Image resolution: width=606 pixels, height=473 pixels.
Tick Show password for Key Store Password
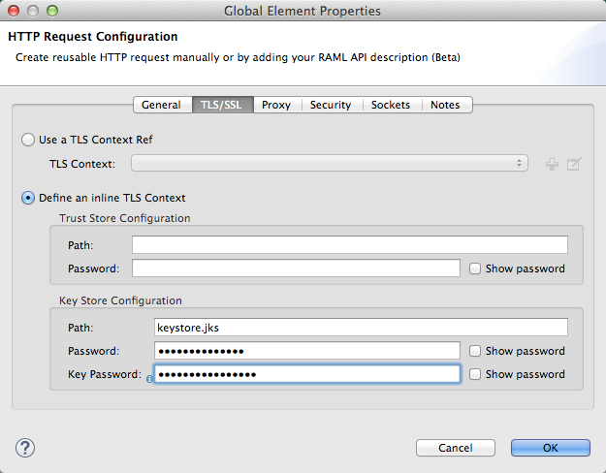click(x=474, y=351)
